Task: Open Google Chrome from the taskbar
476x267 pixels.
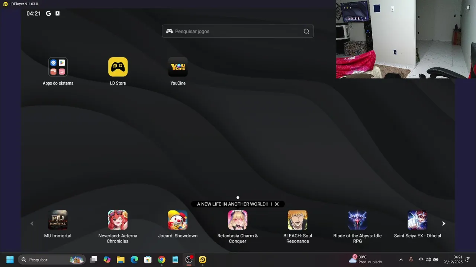Action: pos(161,260)
